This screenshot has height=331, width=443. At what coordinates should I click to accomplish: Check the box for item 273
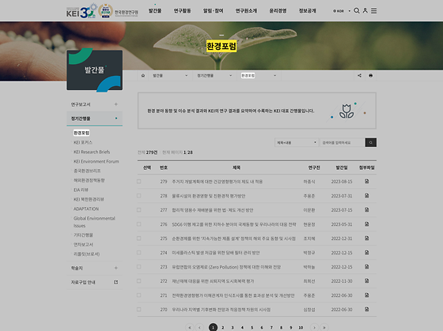pyautogui.click(x=138, y=267)
